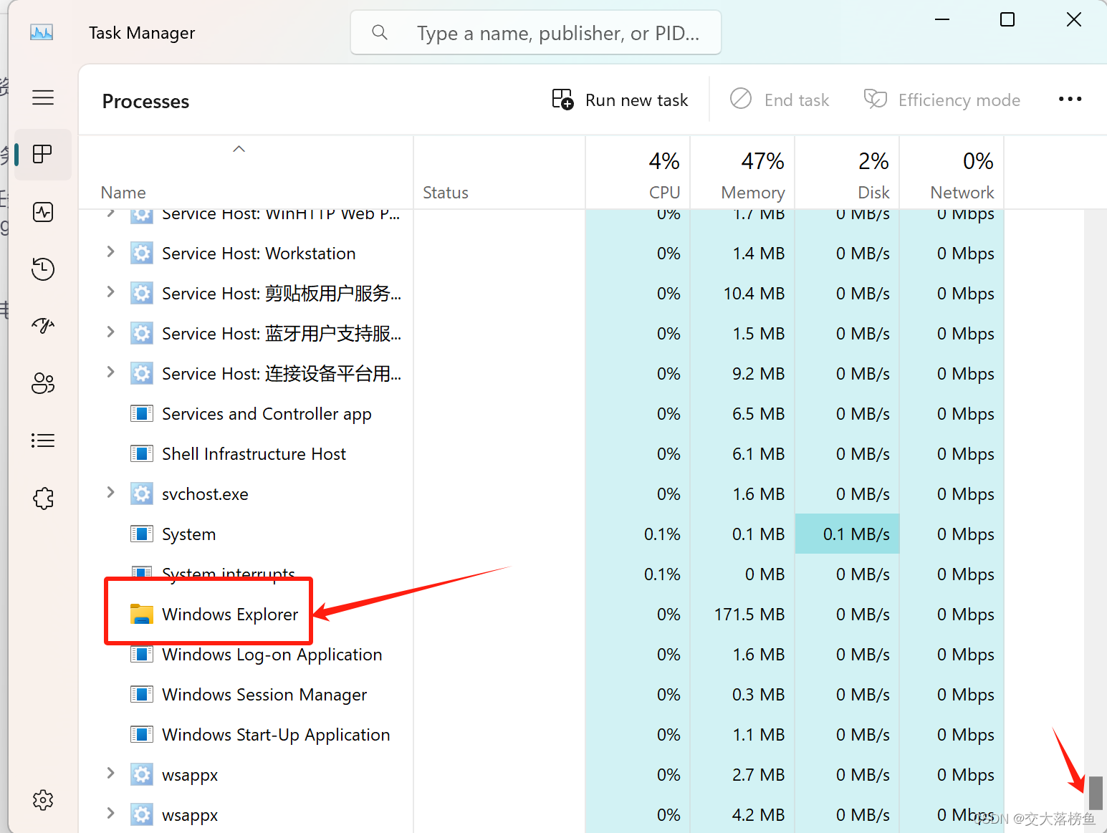Click the Windows Log-on Application icon
This screenshot has width=1107, height=833.
pyautogui.click(x=142, y=655)
